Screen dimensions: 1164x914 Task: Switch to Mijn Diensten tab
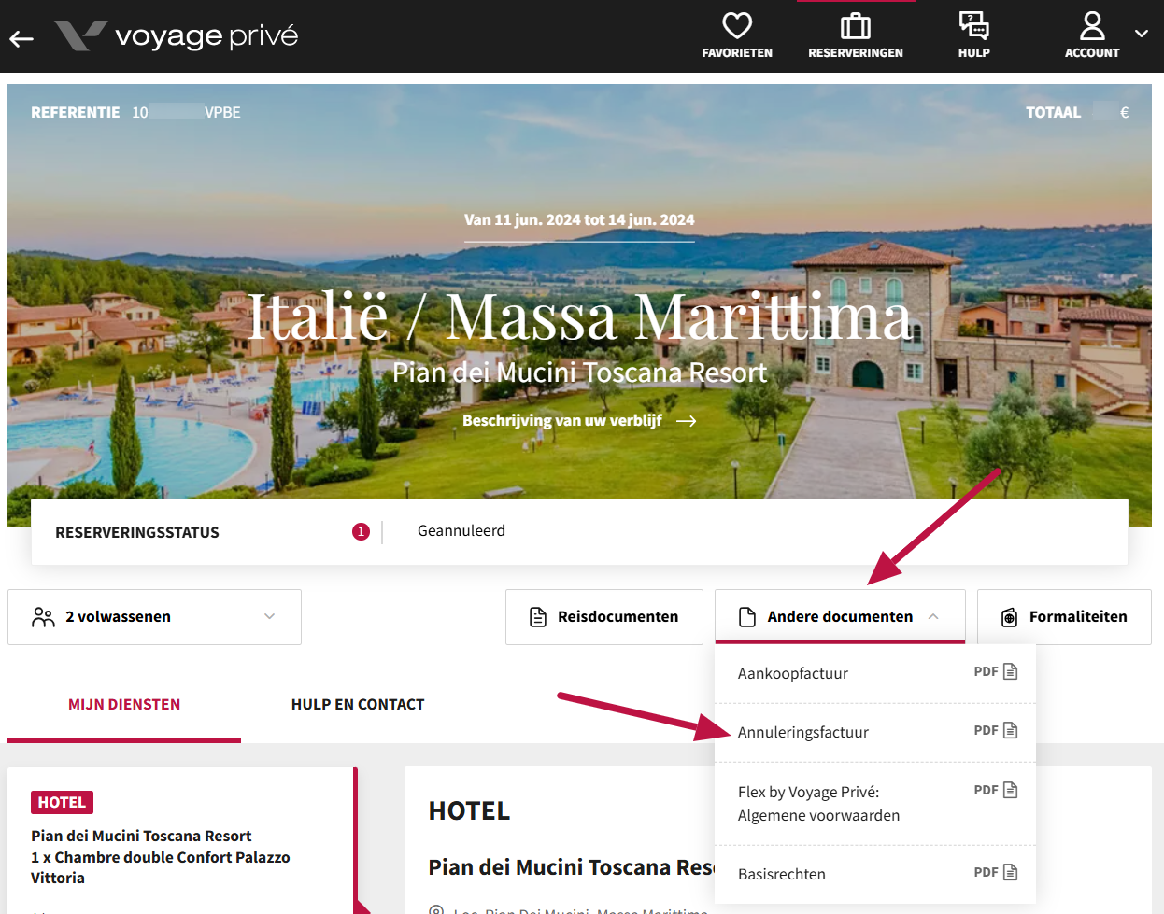pyautogui.click(x=124, y=705)
